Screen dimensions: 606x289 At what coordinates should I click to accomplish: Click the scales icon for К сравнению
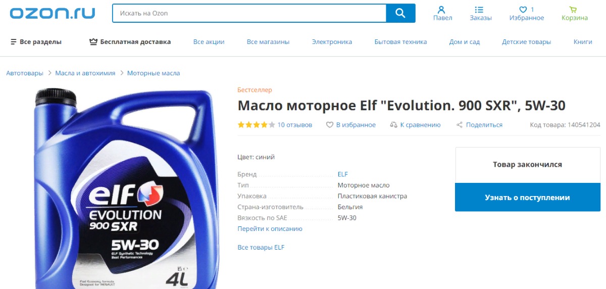point(394,125)
